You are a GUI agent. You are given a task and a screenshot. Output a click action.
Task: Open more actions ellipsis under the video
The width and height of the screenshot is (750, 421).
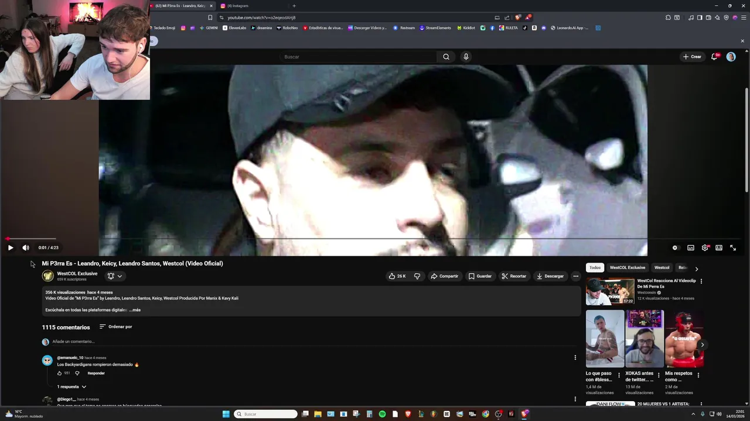[576, 276]
